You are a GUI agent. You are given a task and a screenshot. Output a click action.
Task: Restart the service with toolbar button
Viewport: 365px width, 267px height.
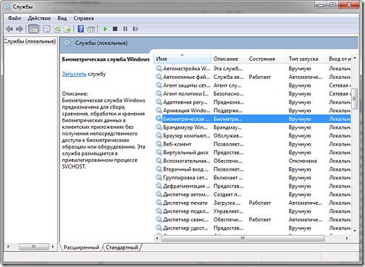135,29
